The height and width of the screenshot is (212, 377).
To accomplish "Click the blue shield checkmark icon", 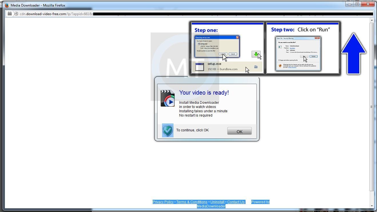I will (x=168, y=130).
